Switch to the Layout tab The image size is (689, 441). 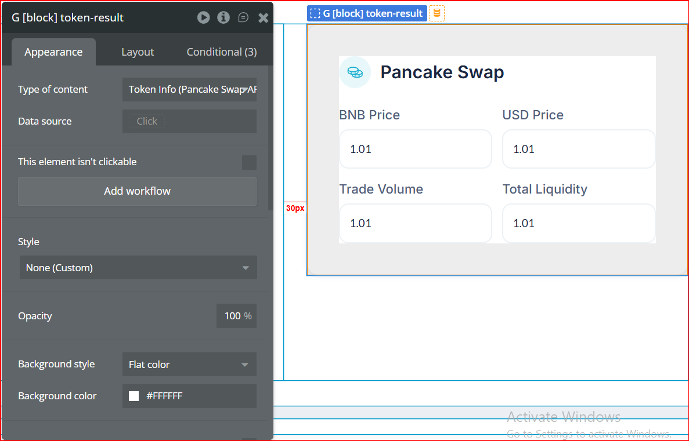[x=138, y=52]
